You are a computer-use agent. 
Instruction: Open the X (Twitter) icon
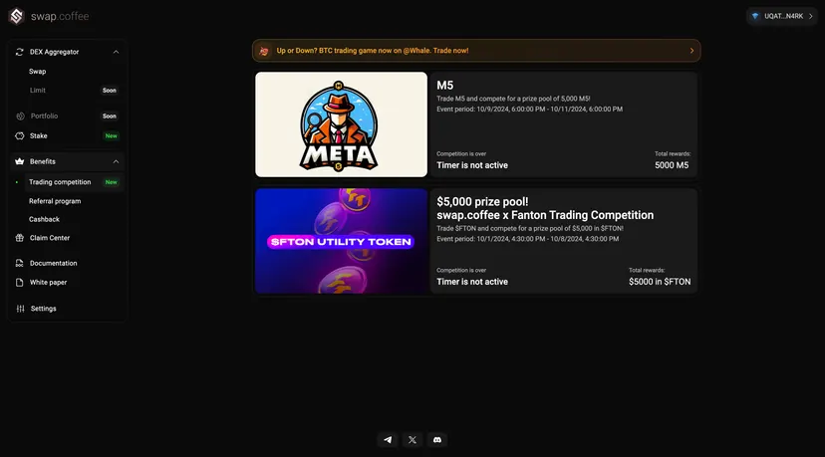(x=412, y=440)
